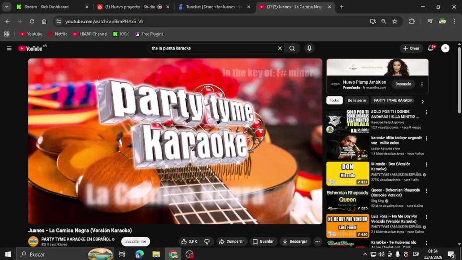Open PARTY TYME KARAOKE EN ESPAÑOL channel name
This screenshot has height=260, width=462.
(76, 239)
